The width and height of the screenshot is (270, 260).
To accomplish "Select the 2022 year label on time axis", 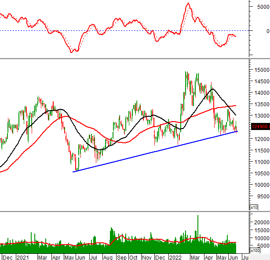I will pos(175,256).
